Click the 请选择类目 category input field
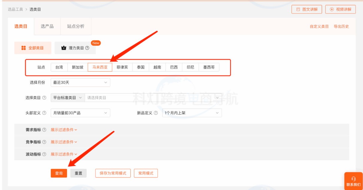 [150, 98]
